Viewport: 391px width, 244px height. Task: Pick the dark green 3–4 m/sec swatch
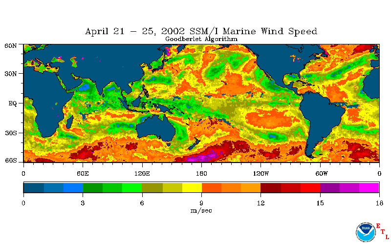click(93, 188)
